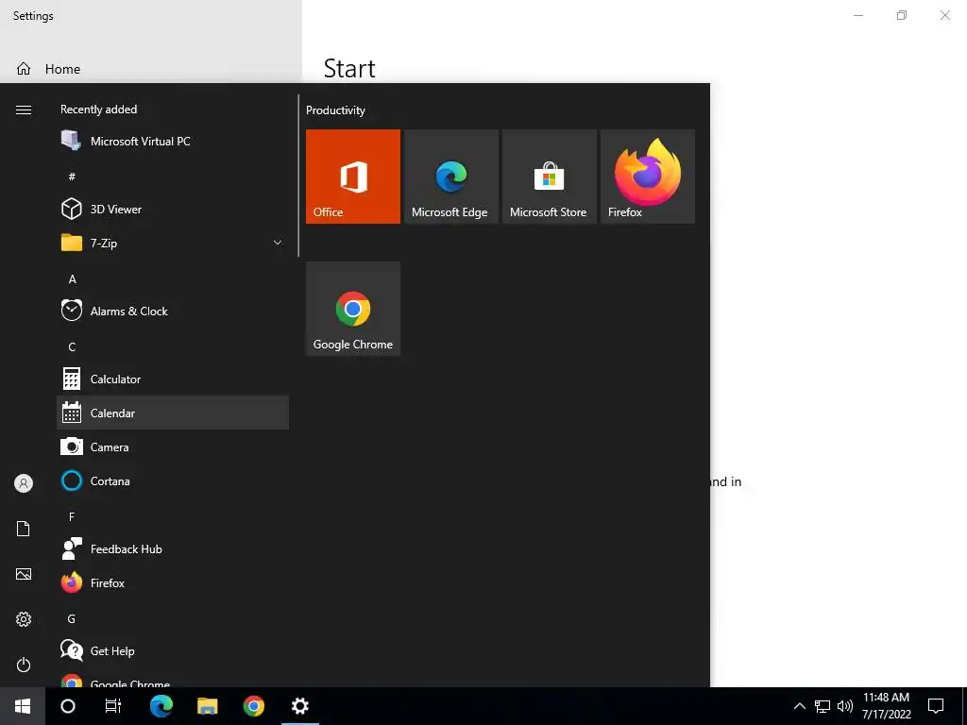Launch 3D Viewer from the app list
The width and height of the screenshot is (967, 725).
pos(173,209)
